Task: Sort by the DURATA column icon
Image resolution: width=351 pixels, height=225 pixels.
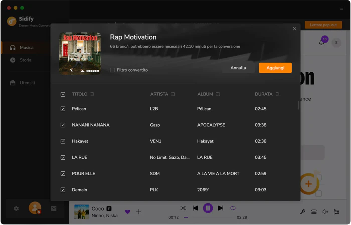Action: click(278, 94)
